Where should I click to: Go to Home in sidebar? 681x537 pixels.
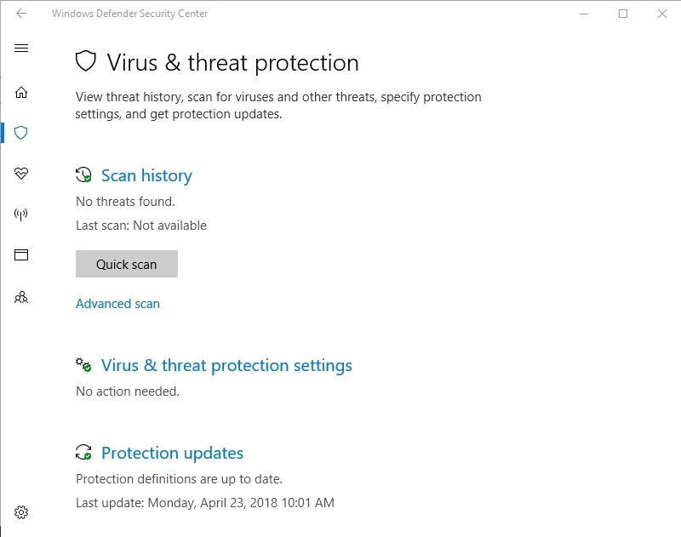tap(21, 92)
